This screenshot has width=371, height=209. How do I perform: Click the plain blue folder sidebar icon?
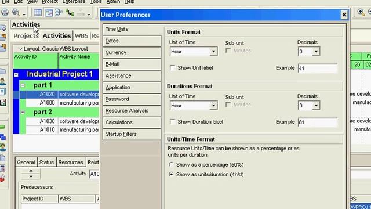point(2,71)
